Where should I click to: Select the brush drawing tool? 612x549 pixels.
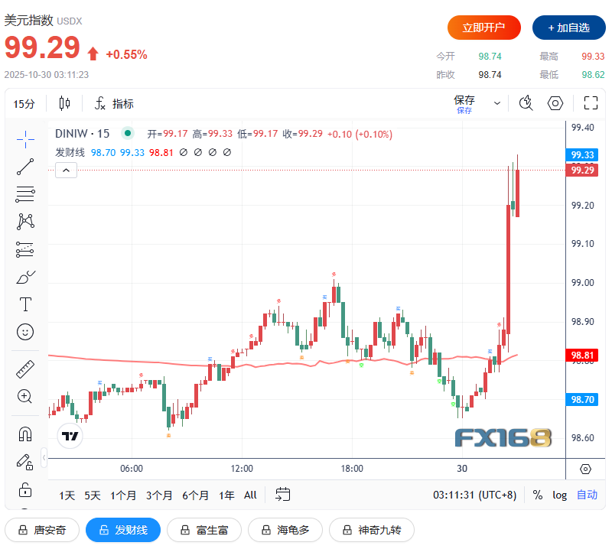point(25,277)
